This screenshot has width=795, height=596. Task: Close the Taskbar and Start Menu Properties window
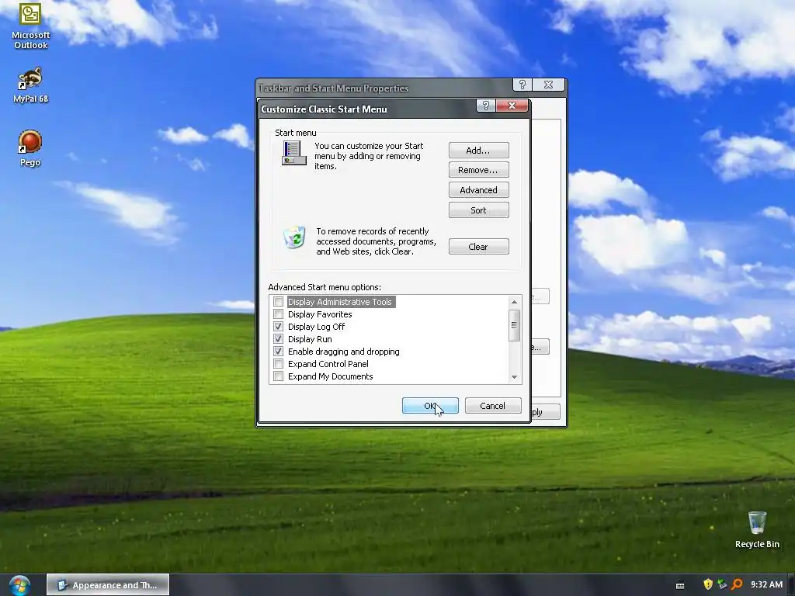(548, 85)
